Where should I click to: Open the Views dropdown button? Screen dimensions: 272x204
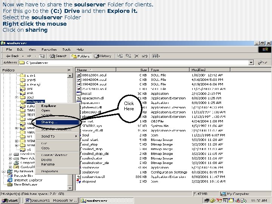pos(156,56)
